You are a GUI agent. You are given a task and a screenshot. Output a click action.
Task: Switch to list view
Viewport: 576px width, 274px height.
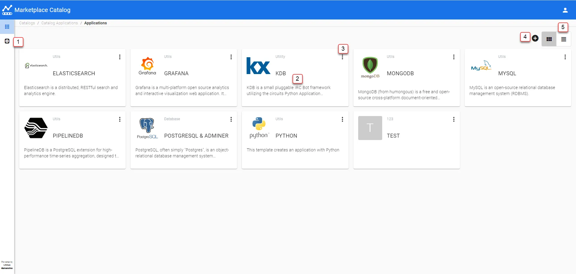tap(564, 39)
